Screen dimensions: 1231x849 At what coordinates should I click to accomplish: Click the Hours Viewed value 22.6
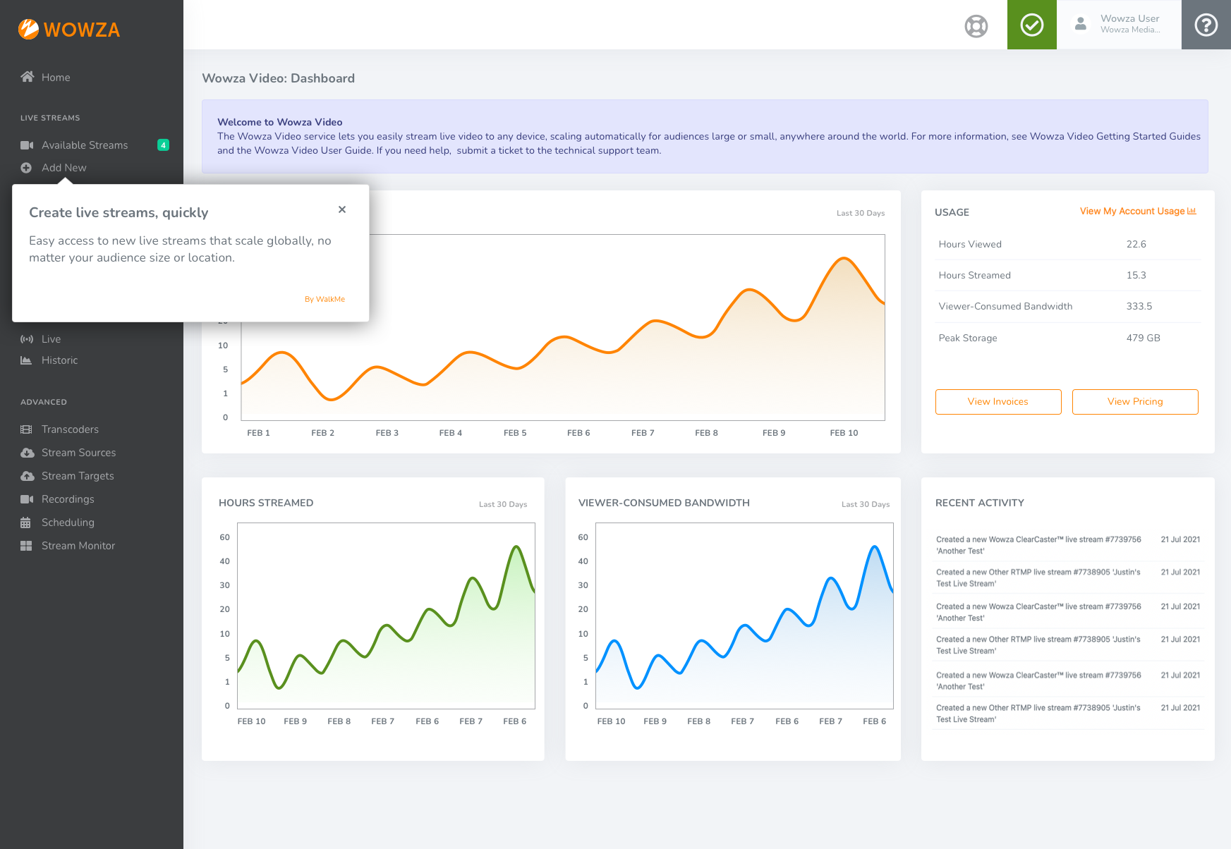1136,245
